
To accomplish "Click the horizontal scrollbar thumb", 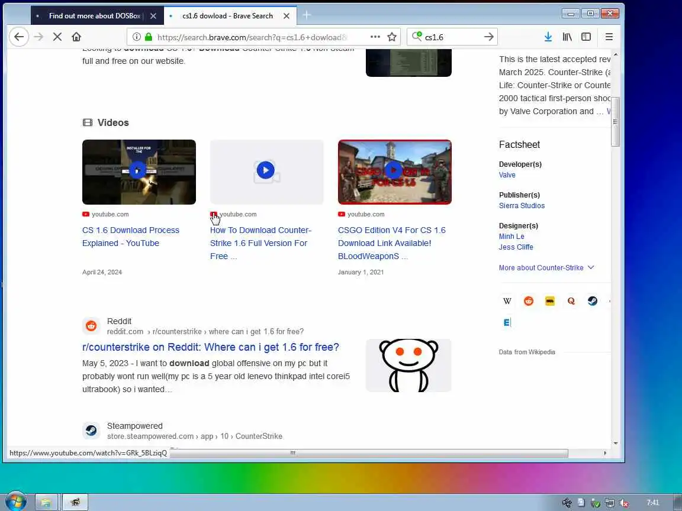I will 369,453.
